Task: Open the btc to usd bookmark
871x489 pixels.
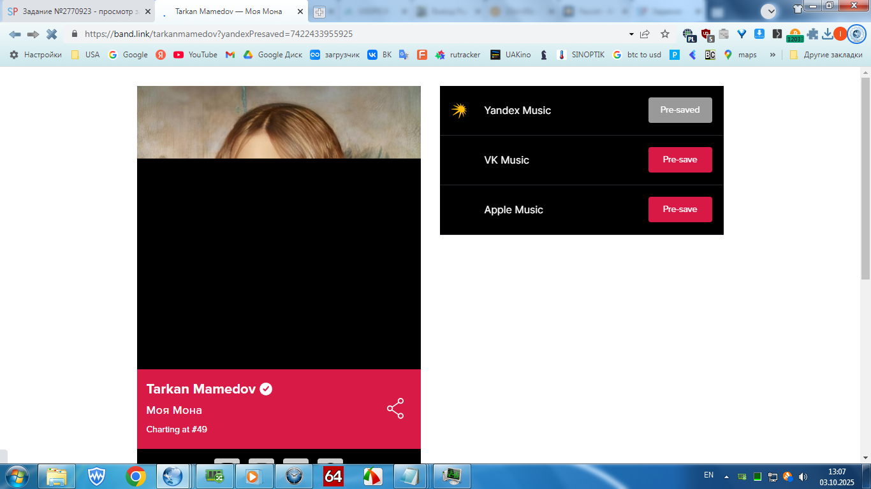Action: 636,55
